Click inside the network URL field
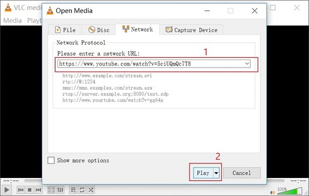309x196 pixels. tap(151, 64)
